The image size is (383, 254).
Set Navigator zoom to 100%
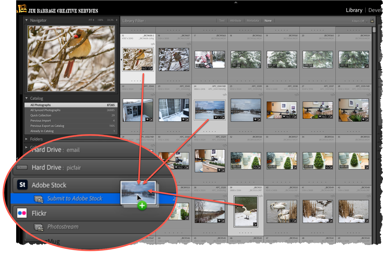click(100, 20)
